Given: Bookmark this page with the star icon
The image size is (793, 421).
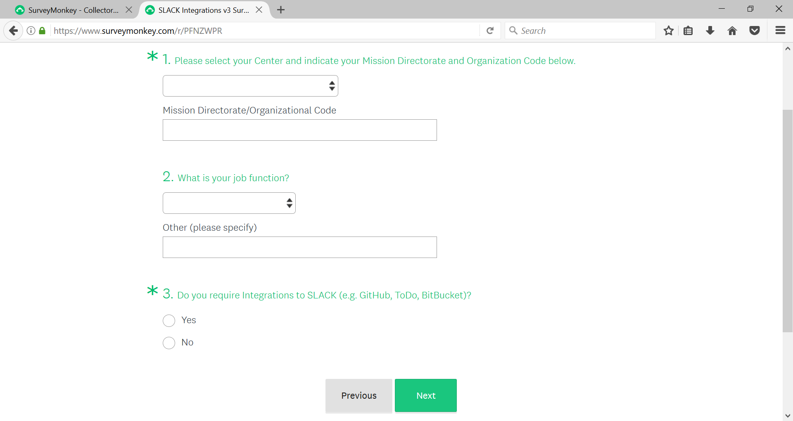Looking at the screenshot, I should (x=669, y=31).
